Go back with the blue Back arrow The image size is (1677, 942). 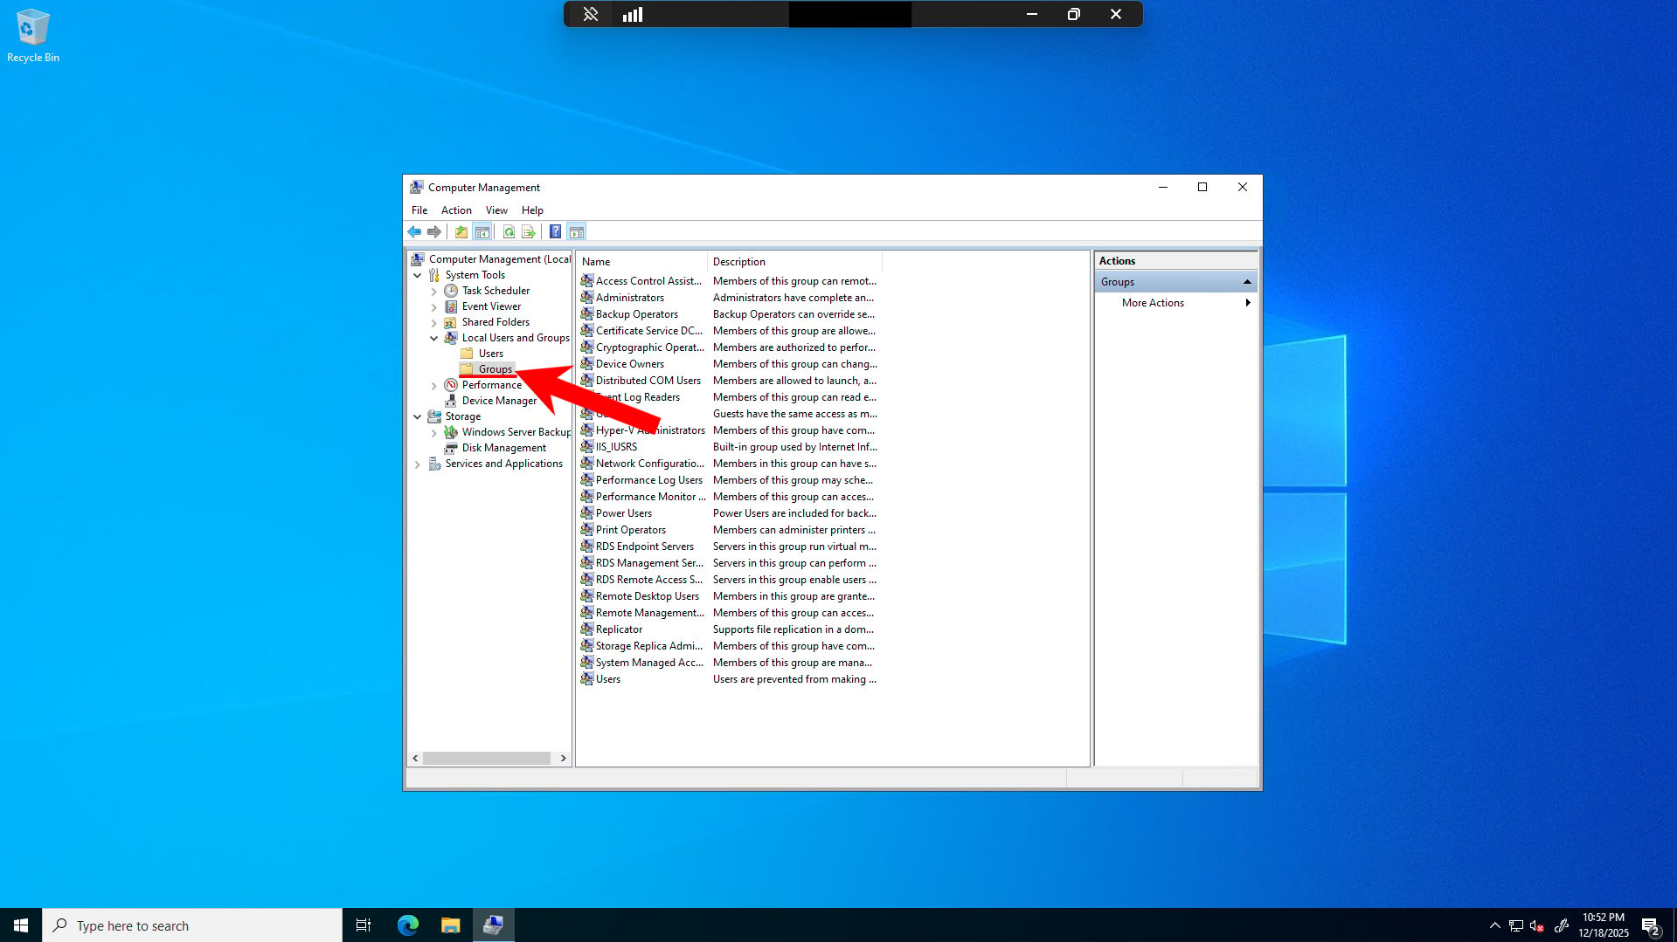414,231
